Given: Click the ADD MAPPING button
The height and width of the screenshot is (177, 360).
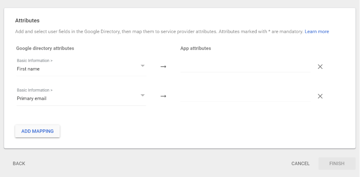Looking at the screenshot, I should [x=37, y=131].
